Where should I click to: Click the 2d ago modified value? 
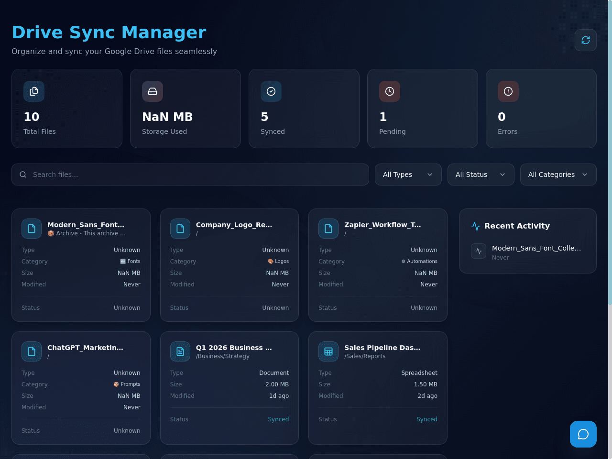[427, 396]
